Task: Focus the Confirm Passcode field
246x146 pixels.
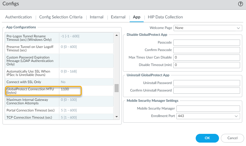Action: click(207, 50)
